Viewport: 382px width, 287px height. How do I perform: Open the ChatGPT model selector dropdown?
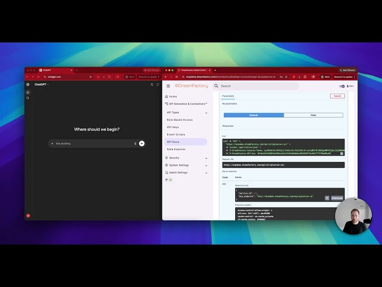pos(41,84)
